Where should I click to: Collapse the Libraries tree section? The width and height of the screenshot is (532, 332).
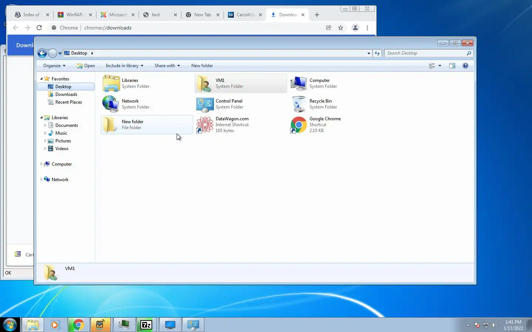(41, 117)
